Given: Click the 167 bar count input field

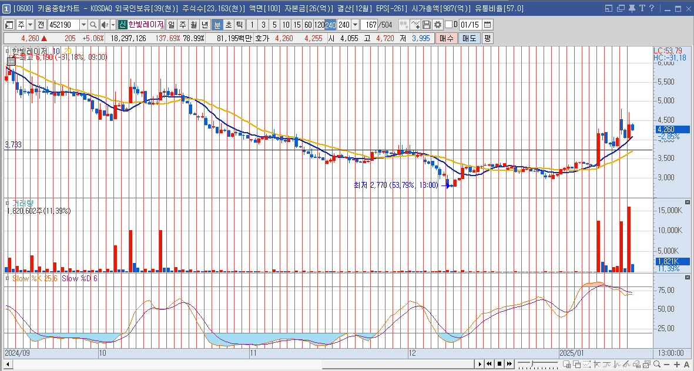Looking at the screenshot, I should point(369,25).
